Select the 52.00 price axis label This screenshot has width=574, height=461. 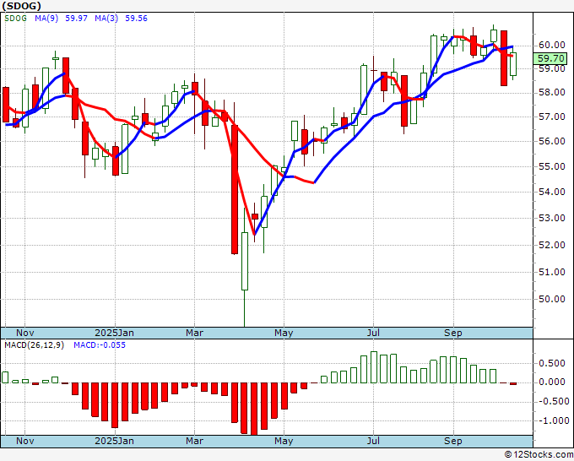tap(552, 245)
